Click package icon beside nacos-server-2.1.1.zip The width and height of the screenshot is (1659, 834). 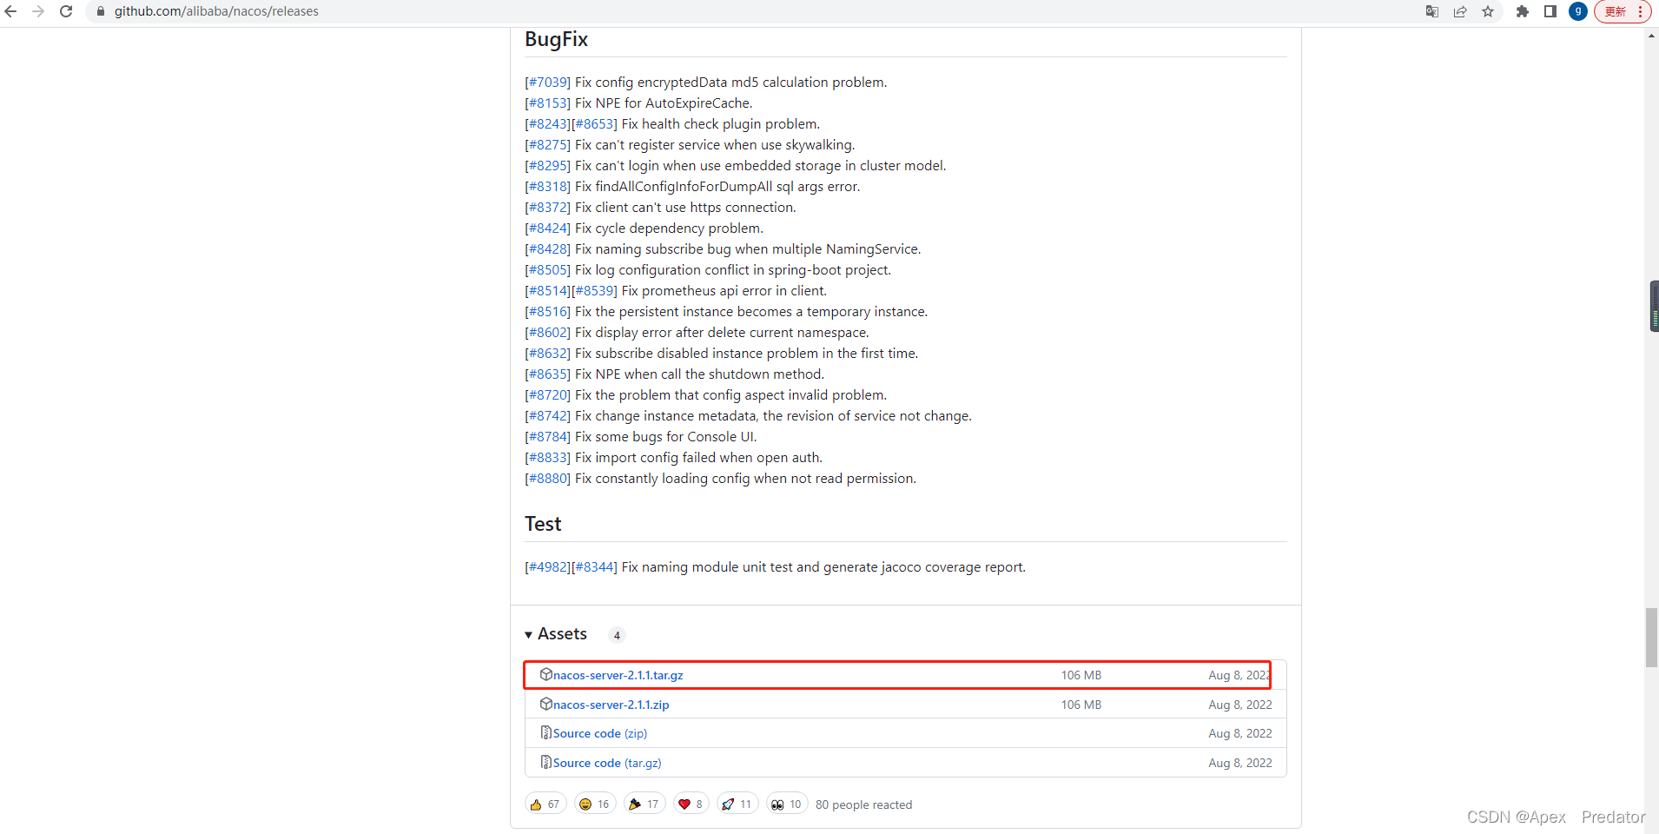(546, 704)
